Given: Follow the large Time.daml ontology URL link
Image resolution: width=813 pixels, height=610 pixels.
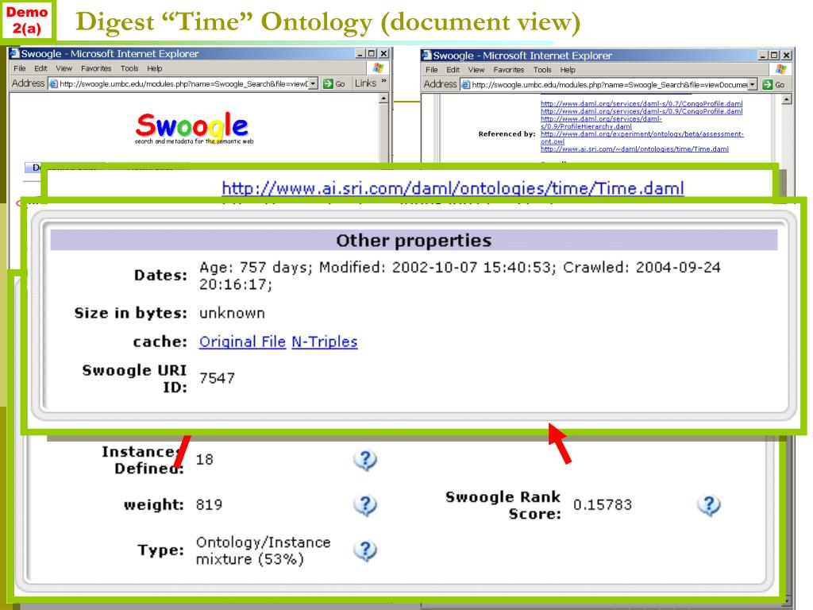Looking at the screenshot, I should [x=453, y=187].
